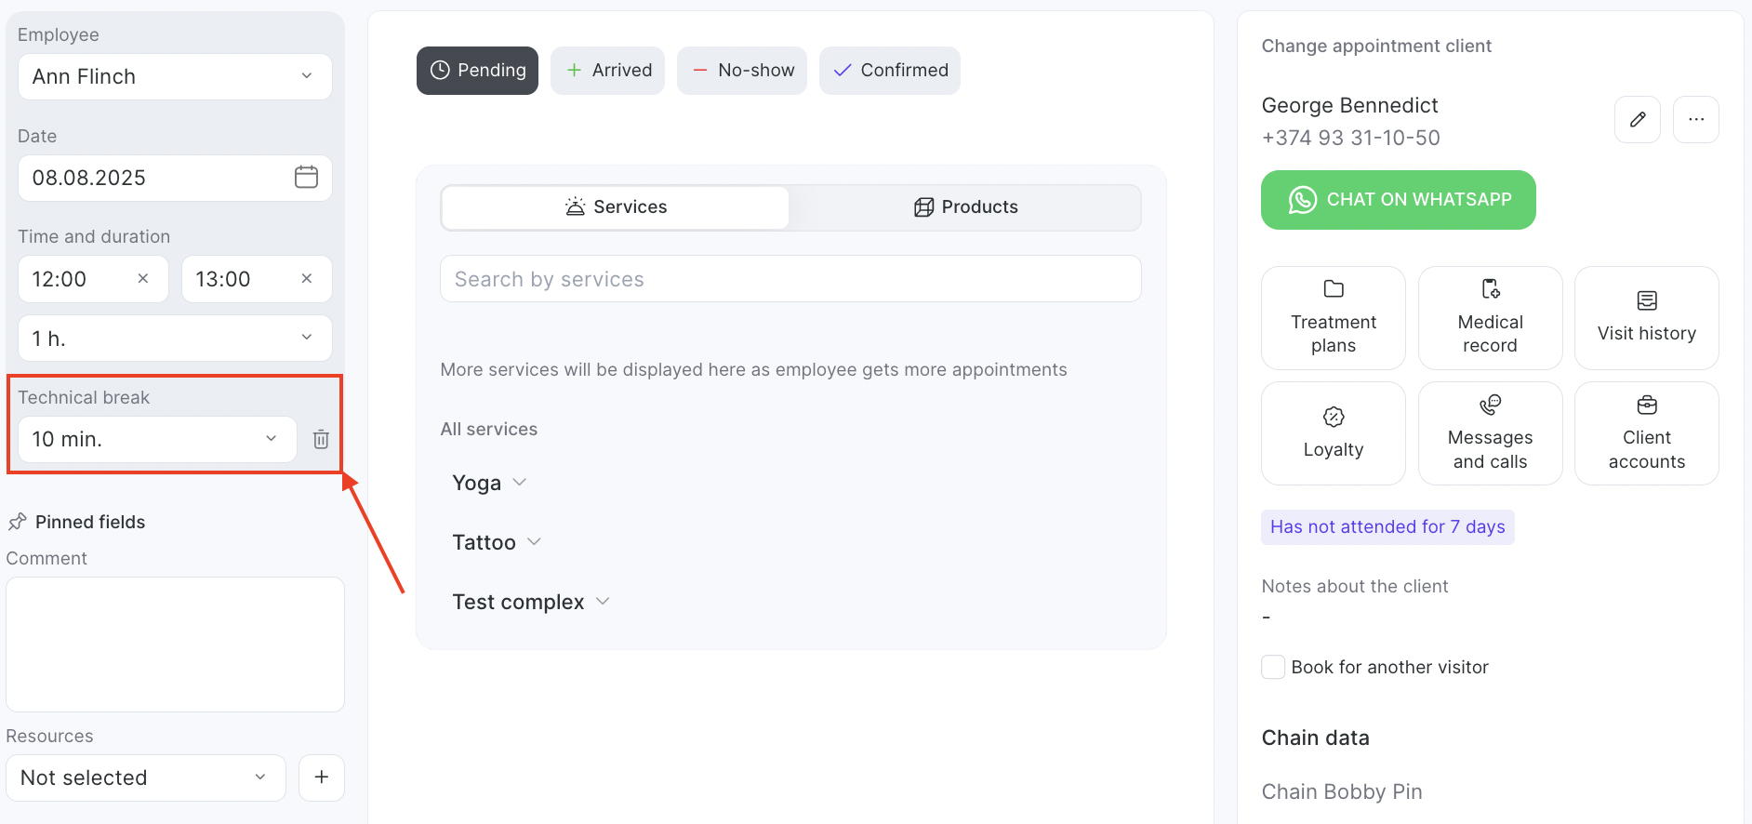Click the calendar icon in Date field
This screenshot has height=824, width=1752.
pos(306,177)
